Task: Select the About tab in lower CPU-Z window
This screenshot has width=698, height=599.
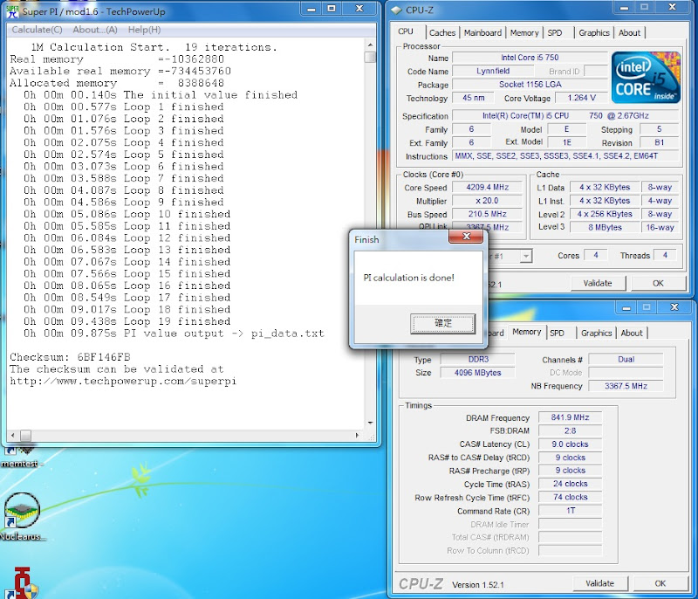Action: (x=631, y=334)
